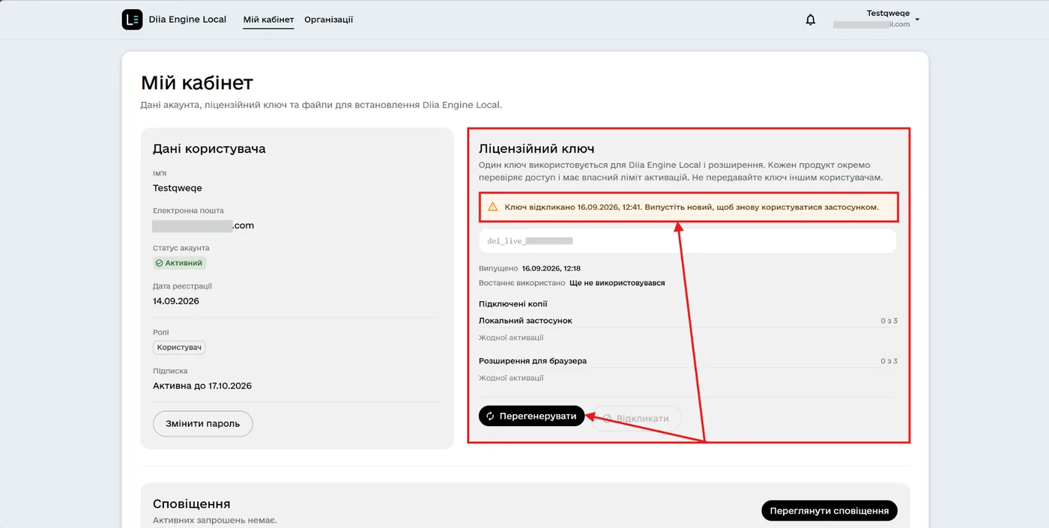The image size is (1049, 528).
Task: Click the revoked key warning message text
Action: point(692,207)
